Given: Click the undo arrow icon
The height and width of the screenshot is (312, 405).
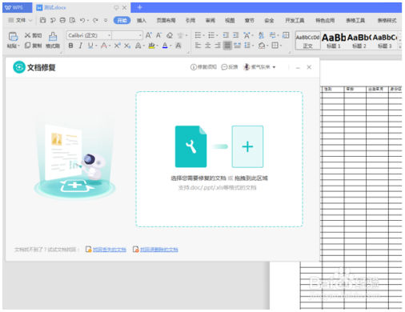Looking at the screenshot, I should point(82,20).
